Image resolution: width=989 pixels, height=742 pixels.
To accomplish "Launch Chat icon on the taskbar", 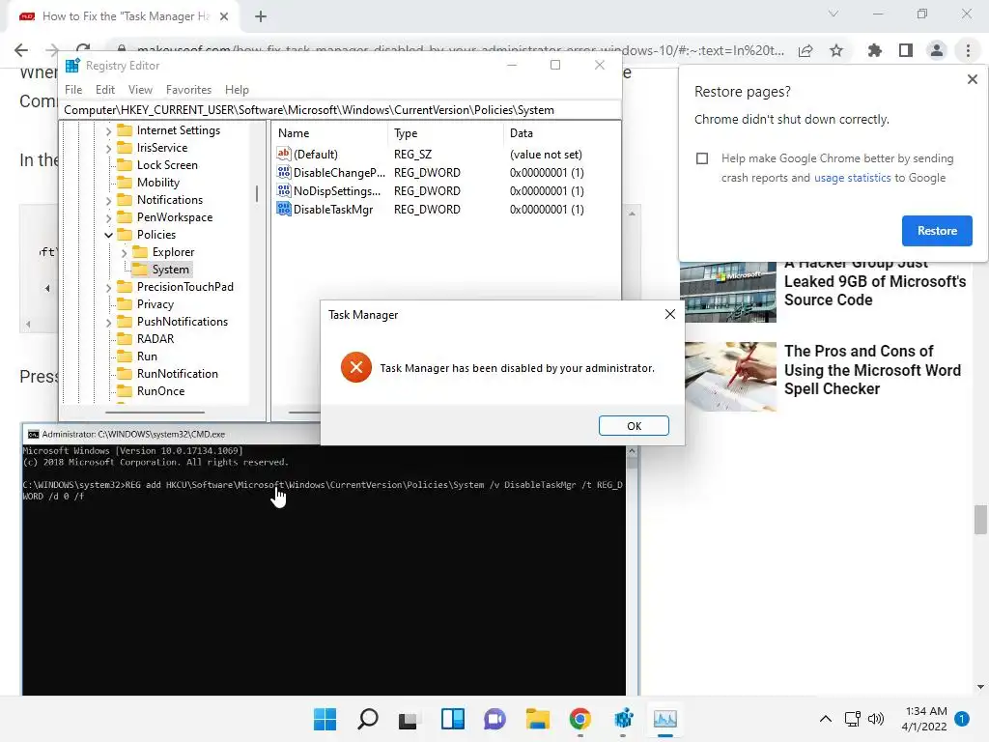I will point(494,719).
